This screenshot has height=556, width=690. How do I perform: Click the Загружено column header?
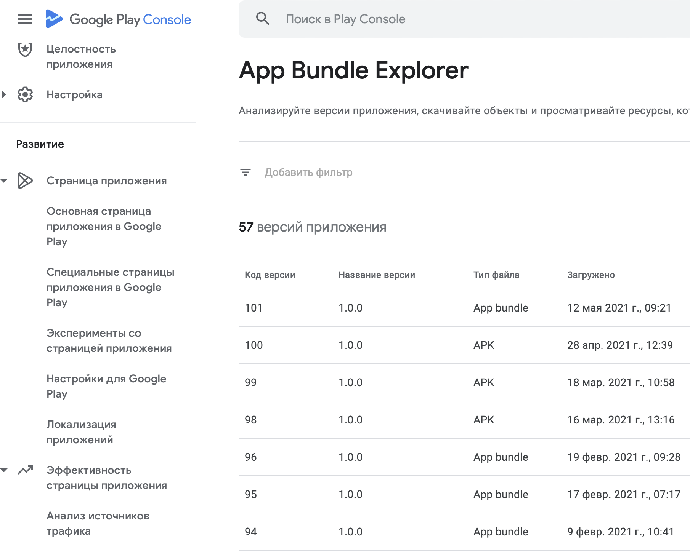click(x=591, y=275)
